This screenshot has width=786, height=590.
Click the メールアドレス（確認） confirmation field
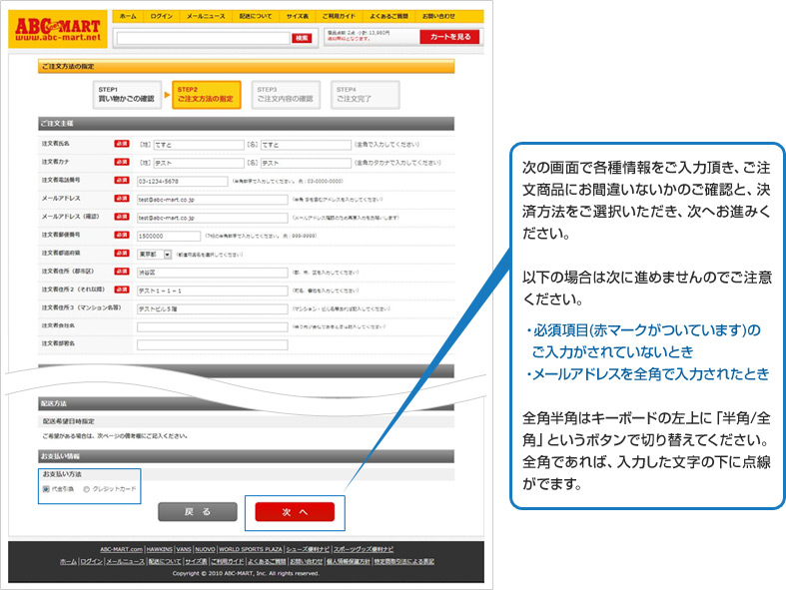(x=213, y=218)
